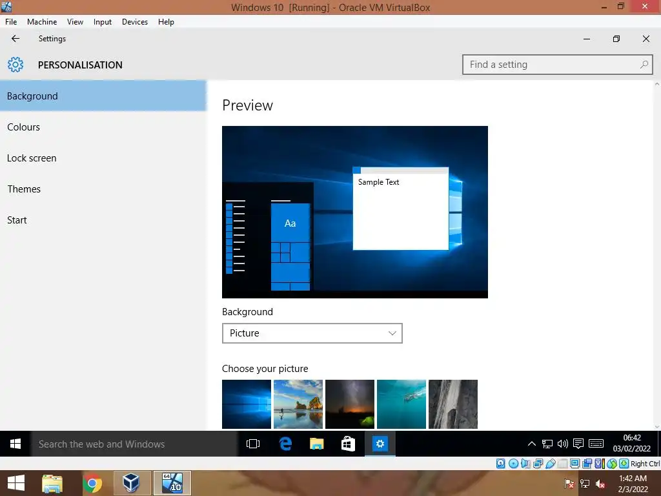This screenshot has width=661, height=496.
Task: Open the Machine menu
Action: (42, 21)
